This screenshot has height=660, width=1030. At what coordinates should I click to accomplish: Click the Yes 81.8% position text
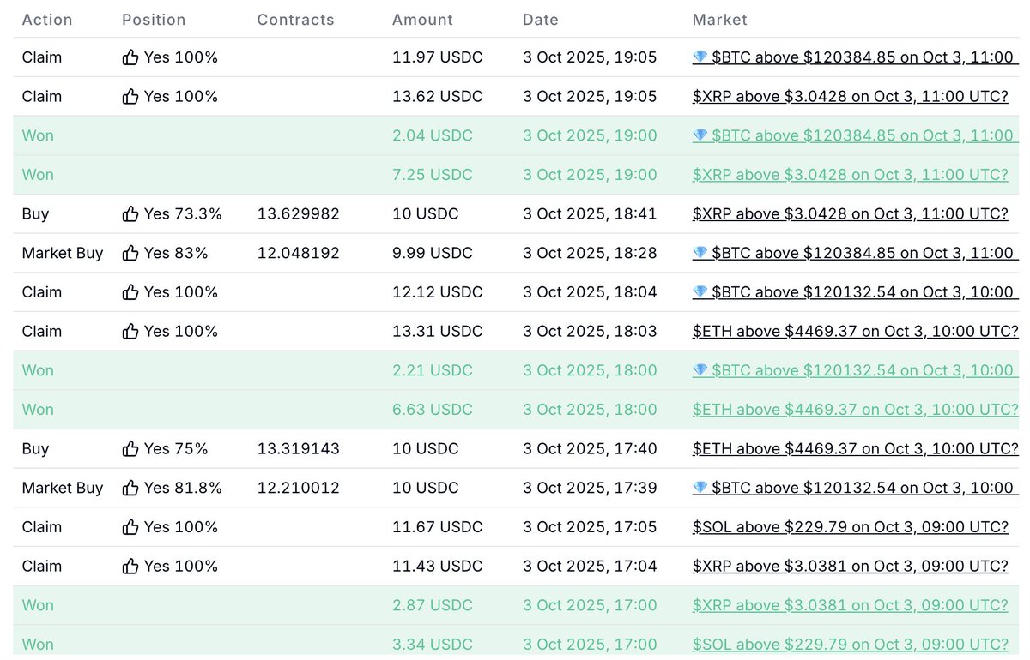coord(183,488)
